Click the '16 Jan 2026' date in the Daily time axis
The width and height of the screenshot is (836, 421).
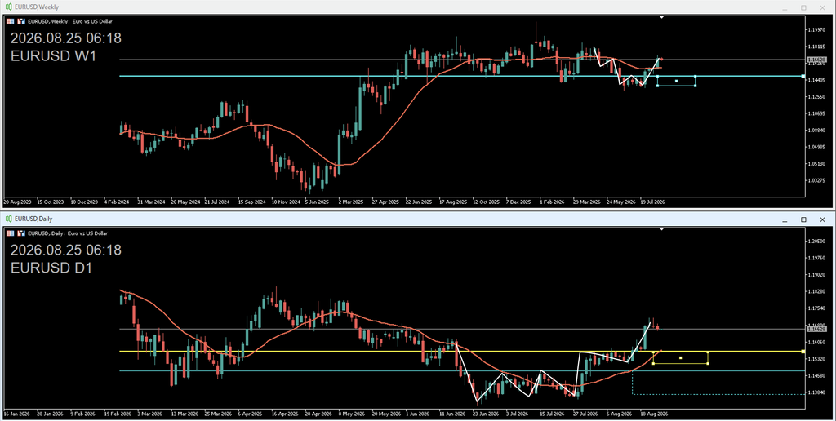point(18,414)
